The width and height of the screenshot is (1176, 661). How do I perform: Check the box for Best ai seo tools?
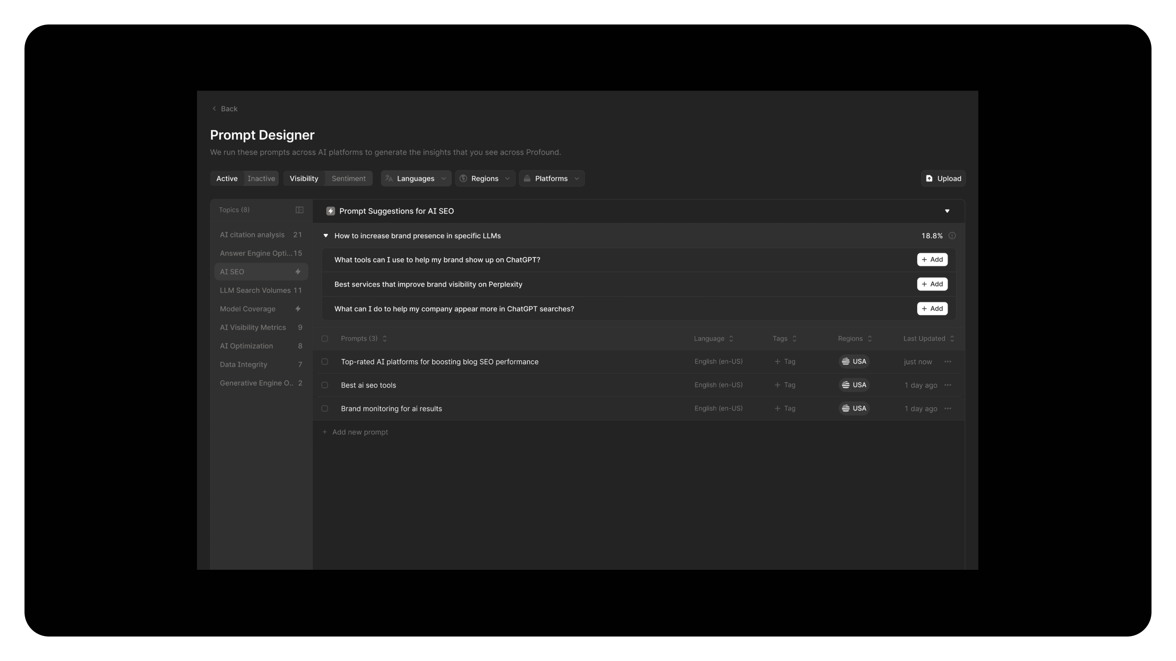(x=325, y=385)
